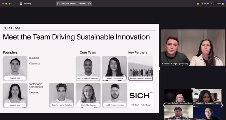This screenshot has height=120, width=226.
Task: Select Danny Qiao's video tile
Action: click(x=207, y=112)
